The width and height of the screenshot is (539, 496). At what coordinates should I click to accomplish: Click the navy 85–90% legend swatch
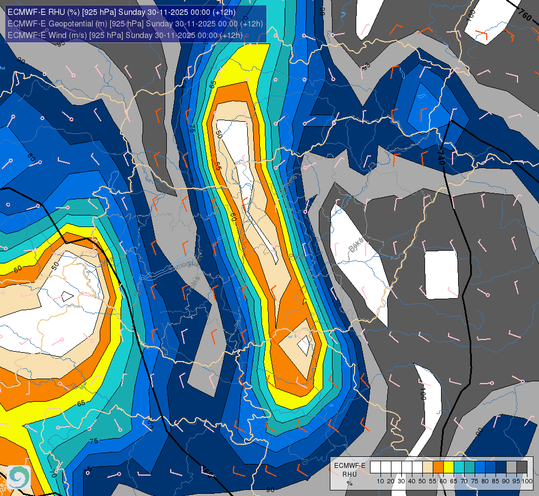click(501, 467)
